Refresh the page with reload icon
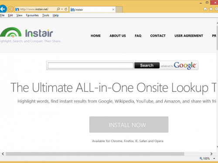This screenshot has width=218, height=163. 66,9
